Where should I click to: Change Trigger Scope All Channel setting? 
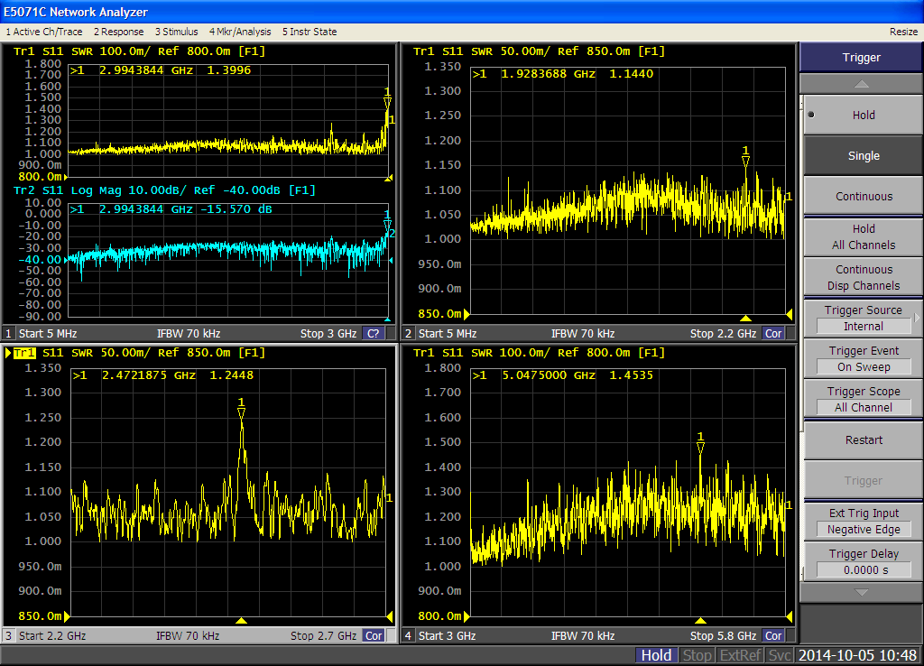coord(863,400)
